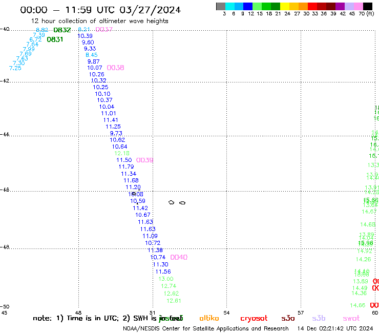Click the -42 latitude axis label
This screenshot has height=333, width=379.
(5, 80)
